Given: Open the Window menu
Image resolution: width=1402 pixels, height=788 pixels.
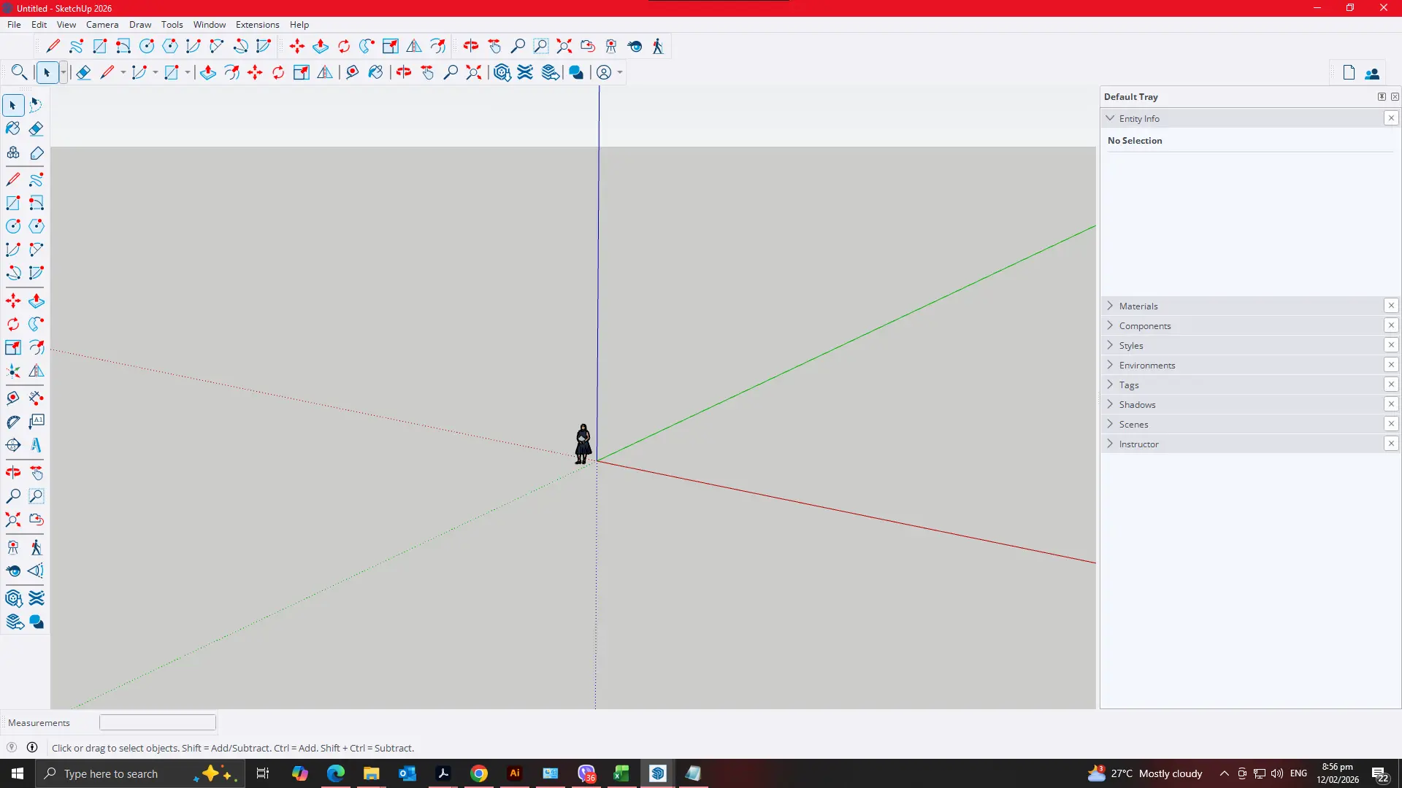Looking at the screenshot, I should point(210,24).
